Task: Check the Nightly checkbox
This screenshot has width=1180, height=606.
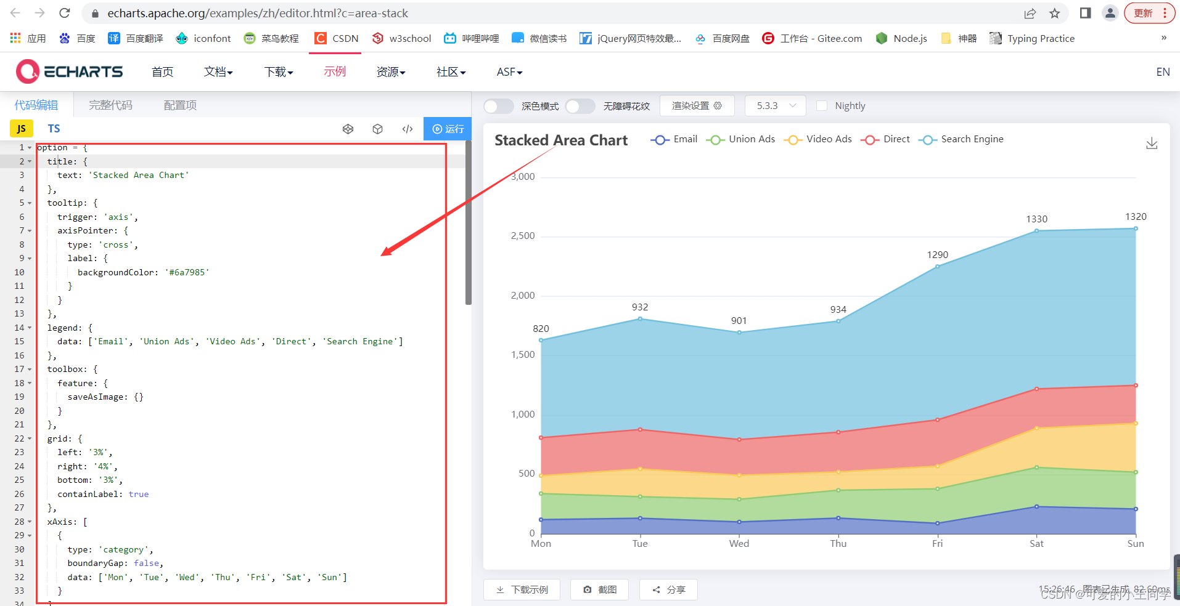Action: click(x=822, y=105)
